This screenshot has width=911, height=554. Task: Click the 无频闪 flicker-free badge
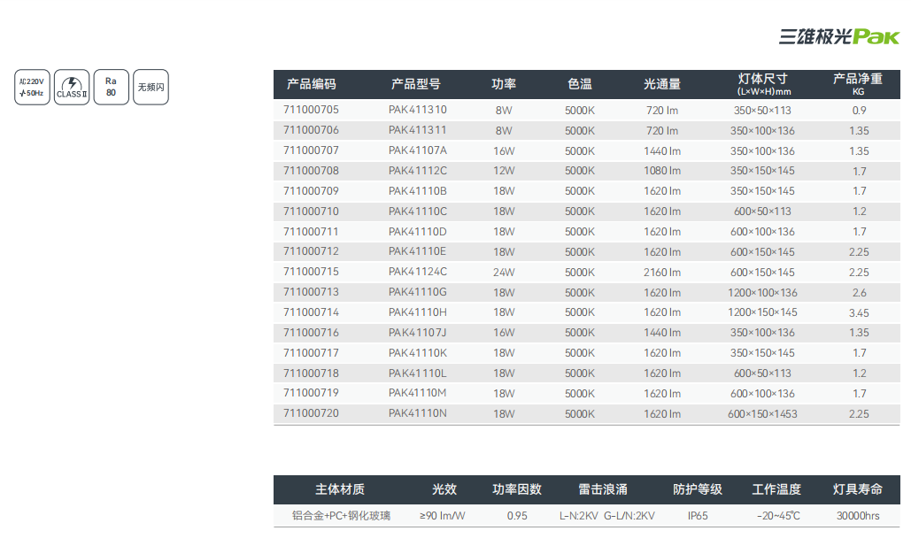pyautogui.click(x=151, y=88)
